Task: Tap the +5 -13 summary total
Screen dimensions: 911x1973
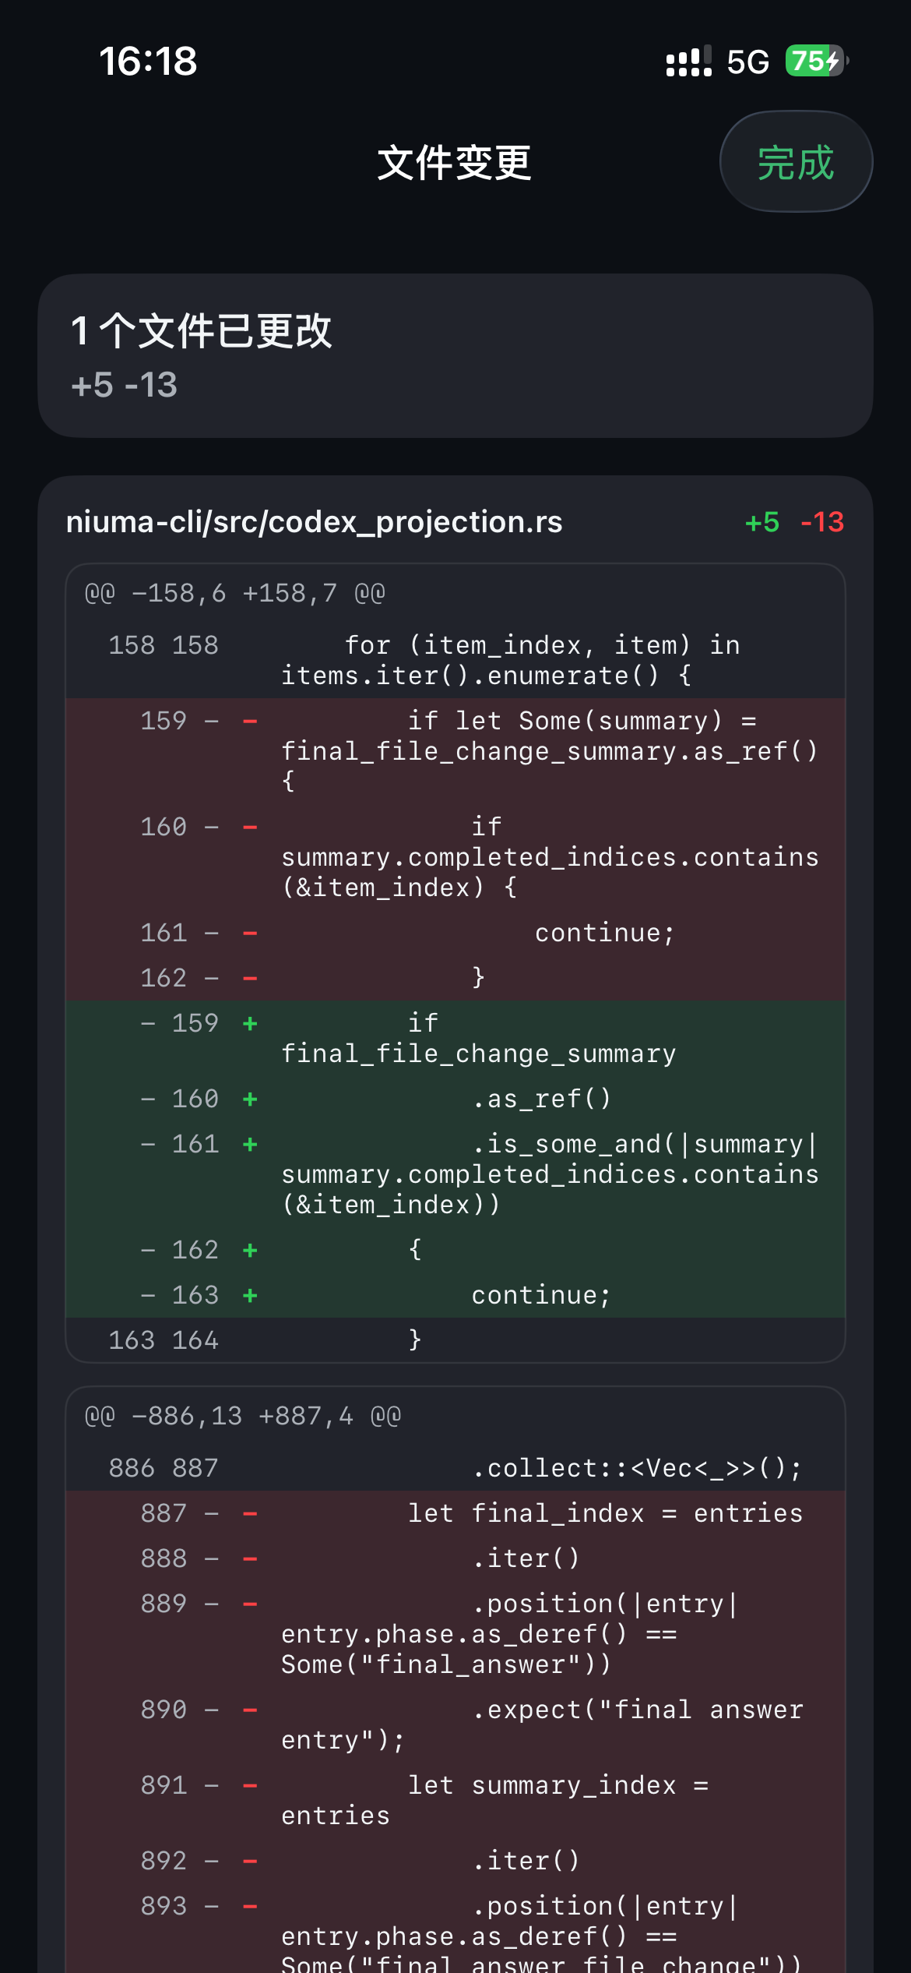Action: 124,385
